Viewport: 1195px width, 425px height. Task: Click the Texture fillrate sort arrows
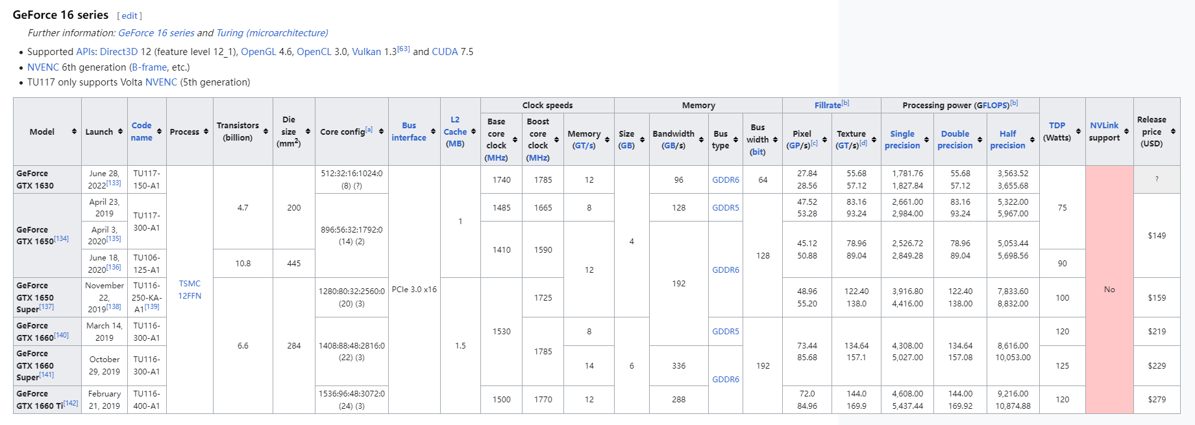(874, 140)
